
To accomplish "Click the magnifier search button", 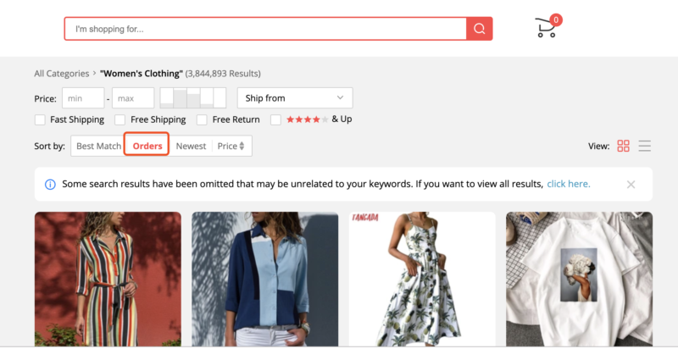I will point(479,29).
